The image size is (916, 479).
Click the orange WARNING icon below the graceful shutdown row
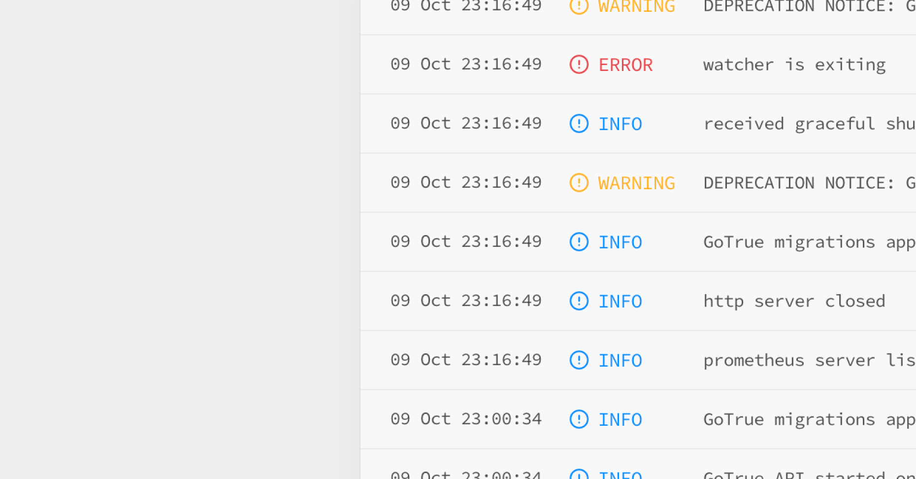579,183
